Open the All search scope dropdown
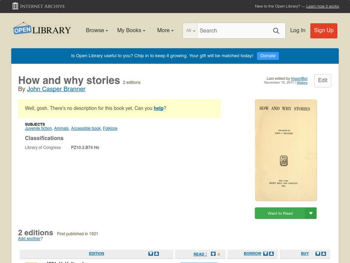350x263 pixels. coord(191,31)
